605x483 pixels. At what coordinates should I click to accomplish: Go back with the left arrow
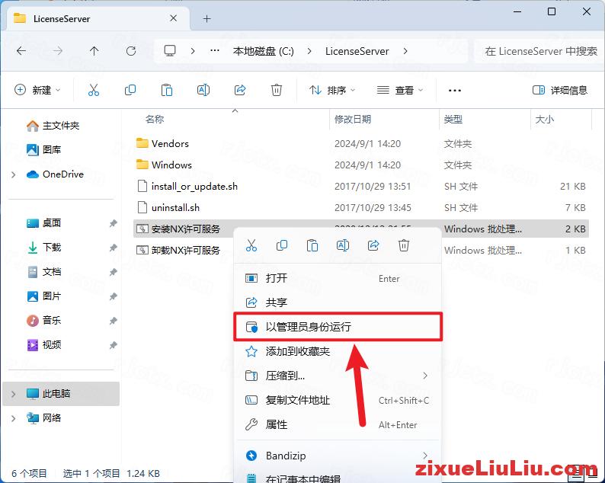21,51
